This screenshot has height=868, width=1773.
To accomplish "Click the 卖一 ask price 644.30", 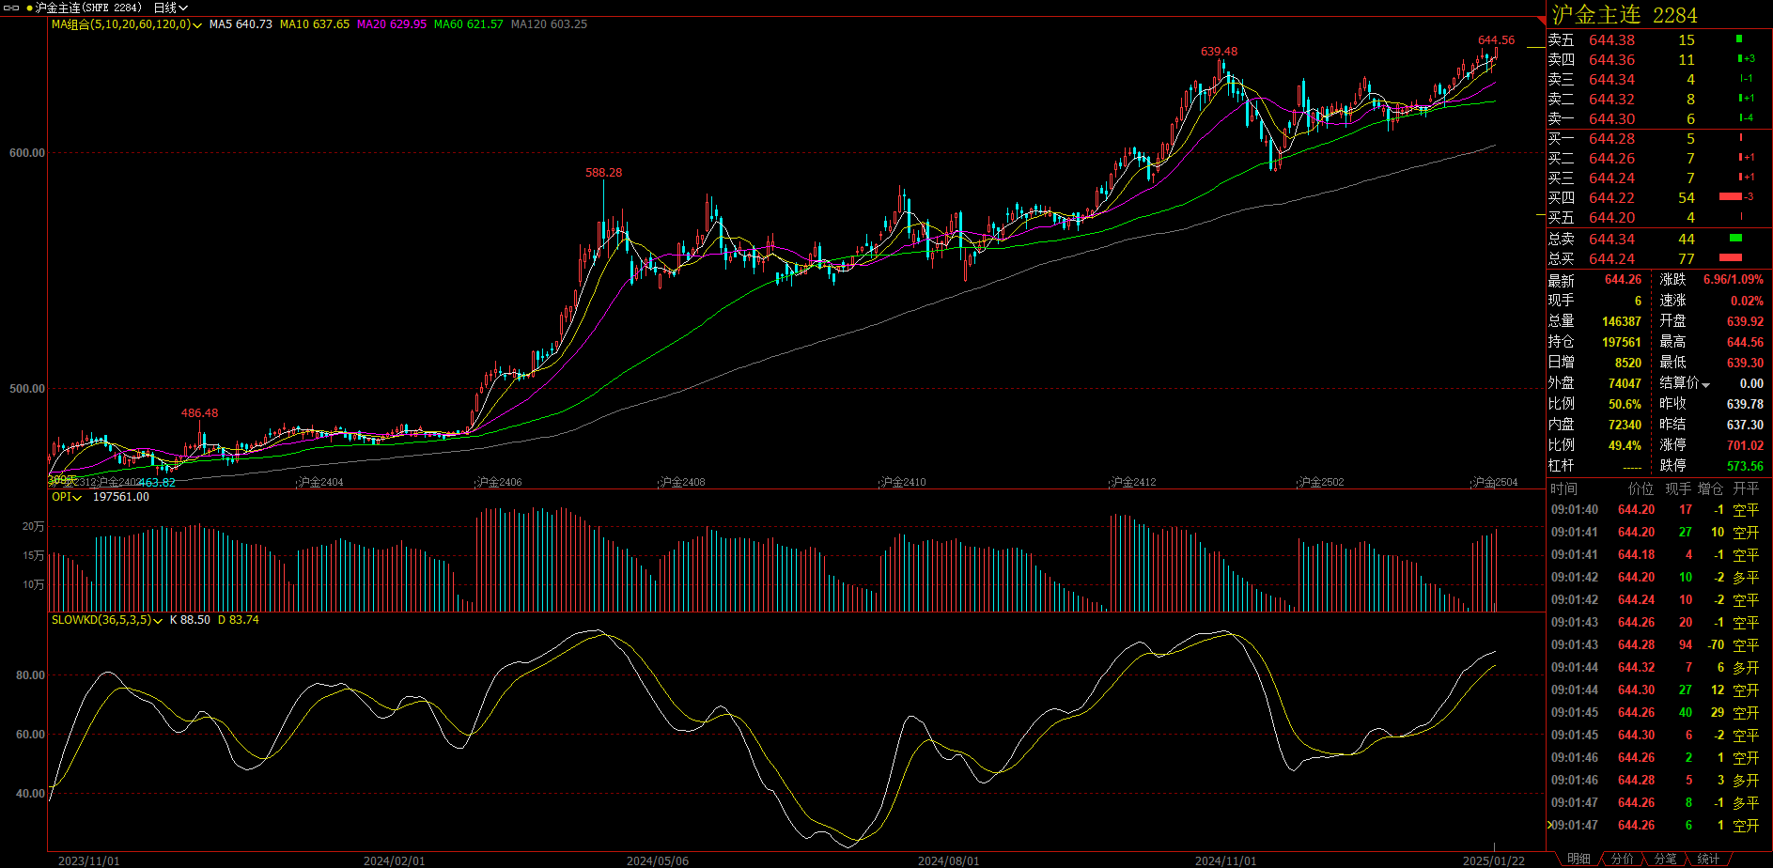I will pyautogui.click(x=1611, y=119).
